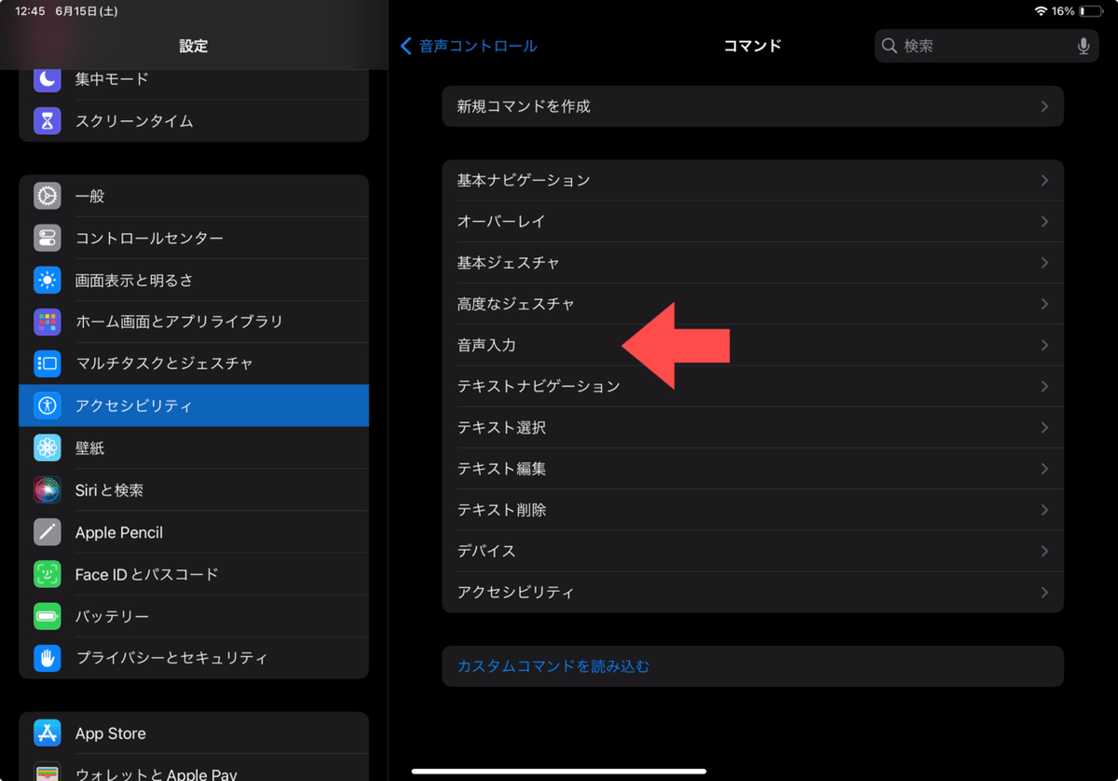
Task: Open 新規コマンドを作成
Action: tap(753, 106)
